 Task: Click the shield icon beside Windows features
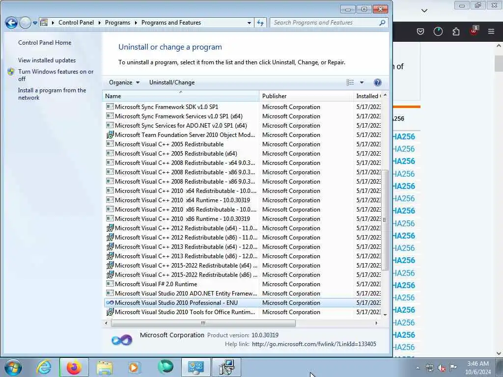pyautogui.click(x=11, y=71)
